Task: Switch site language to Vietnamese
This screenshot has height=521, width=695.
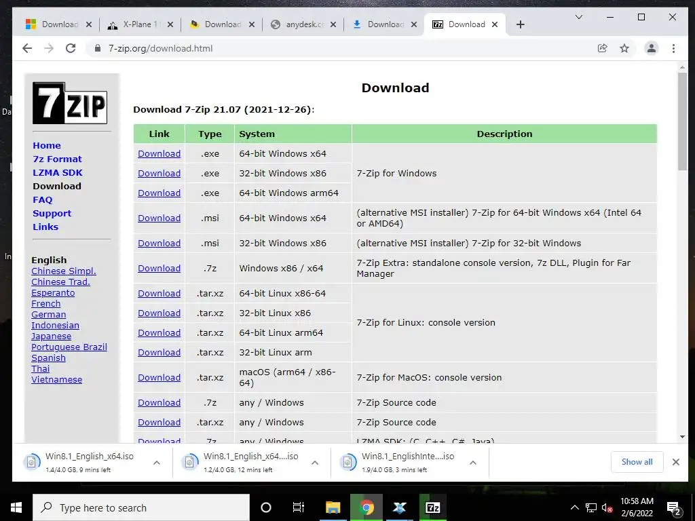Action: [x=56, y=380]
